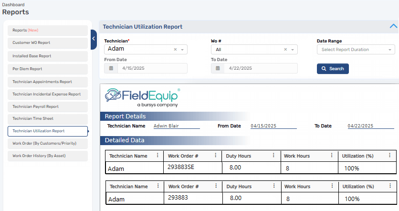Open the Reports (New) menu item
Screen dimensions: 399x211
48,30
